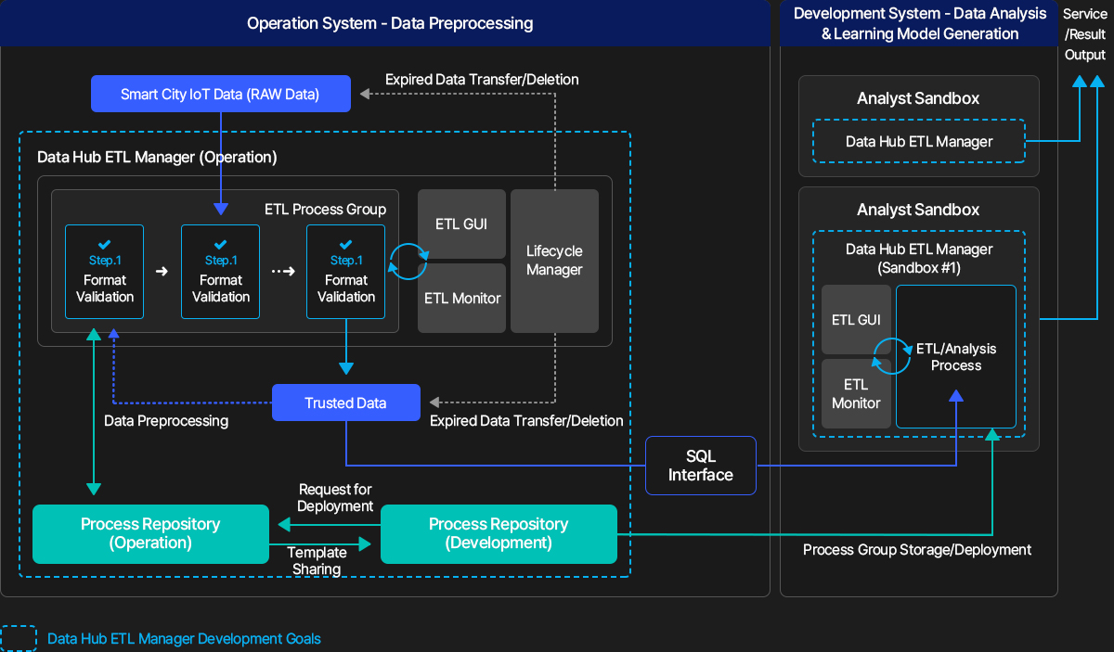Screen dimensions: 1114x652
Task: Click the "ETL Process Group" label
Action: (x=325, y=209)
